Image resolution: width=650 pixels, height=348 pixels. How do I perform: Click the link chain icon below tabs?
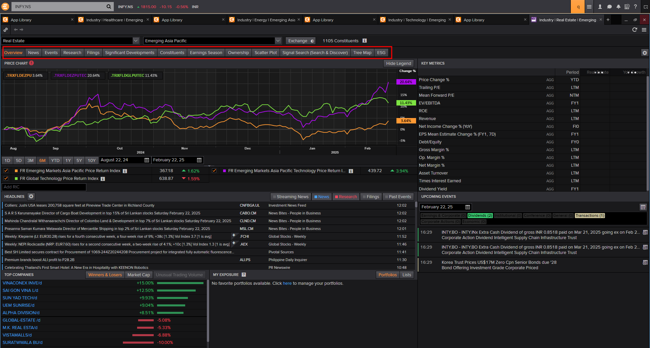click(6, 30)
